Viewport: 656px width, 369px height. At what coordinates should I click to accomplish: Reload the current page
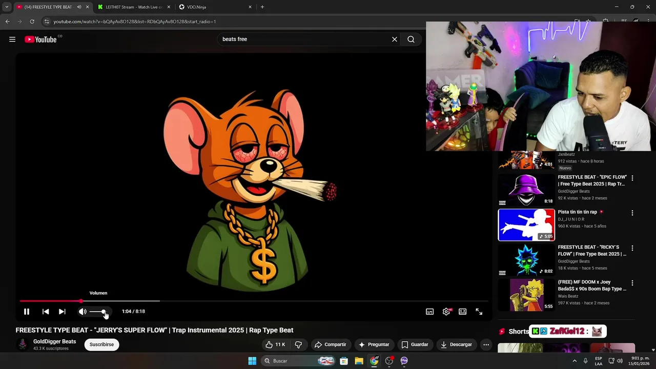coord(32,22)
